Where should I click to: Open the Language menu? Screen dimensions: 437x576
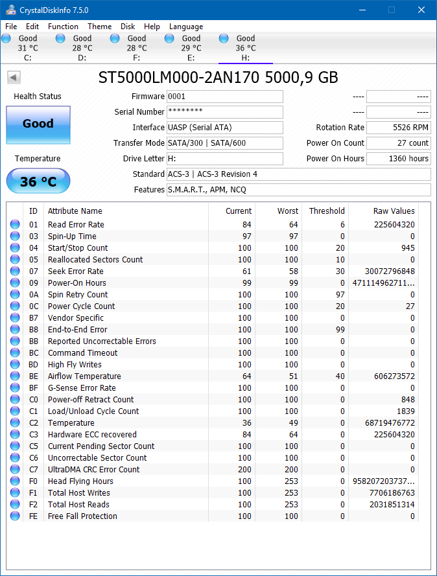(186, 27)
